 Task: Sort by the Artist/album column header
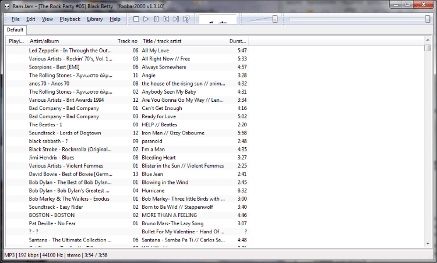click(71, 41)
